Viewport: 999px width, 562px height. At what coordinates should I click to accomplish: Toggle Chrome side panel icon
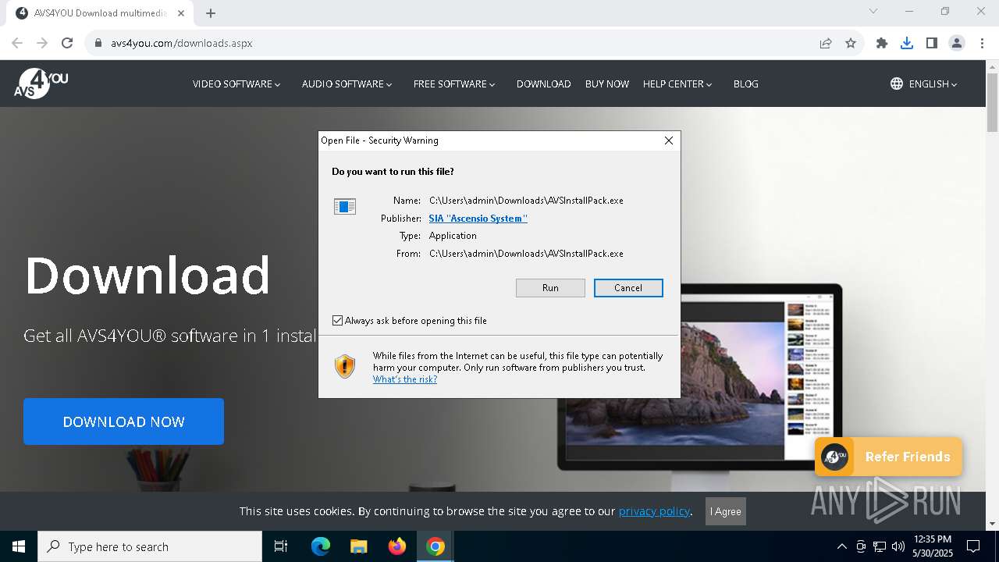(x=932, y=43)
